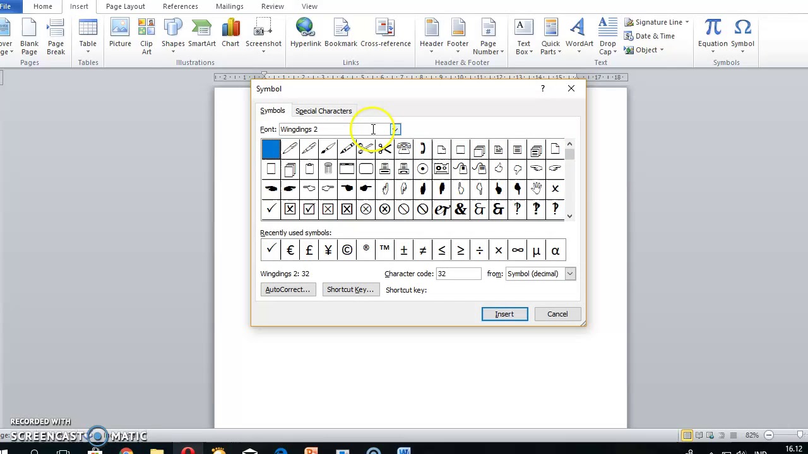The image size is (808, 454).
Task: Click the zoom out minus button
Action: pos(769,435)
